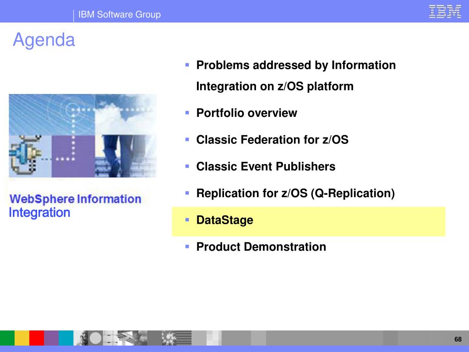Image resolution: width=469 pixels, height=352 pixels.
Task: Click 'Integration on z/OS platform' line
Action: point(275,86)
